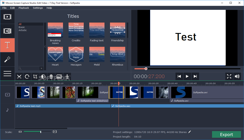Select the Softpedia test.mp3 audio clip
This screenshot has height=140, width=244.
point(63,106)
